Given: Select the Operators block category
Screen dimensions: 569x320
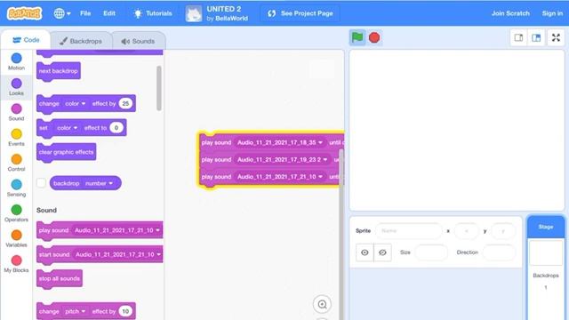Looking at the screenshot, I should 16,213.
